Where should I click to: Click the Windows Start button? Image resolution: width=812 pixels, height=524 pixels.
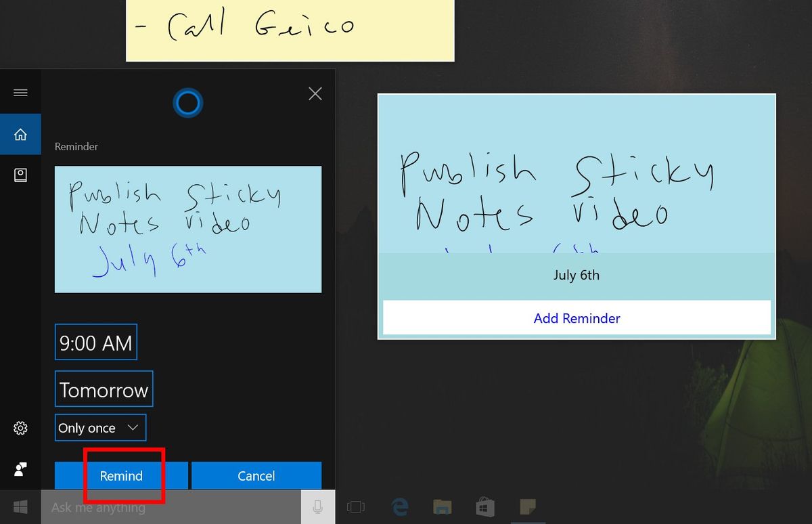[20, 506]
